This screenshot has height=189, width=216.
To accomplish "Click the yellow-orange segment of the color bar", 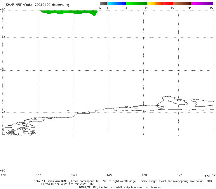I will [x=155, y=3].
